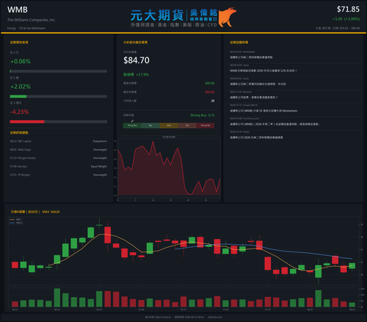Click the MA5 legend entry in candlestick chart
Screen dimensions: 367x322
(15, 220)
